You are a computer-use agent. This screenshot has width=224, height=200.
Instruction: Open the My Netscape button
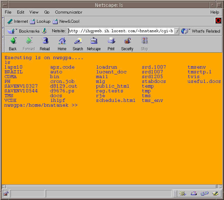pyautogui.click(x=94, y=44)
